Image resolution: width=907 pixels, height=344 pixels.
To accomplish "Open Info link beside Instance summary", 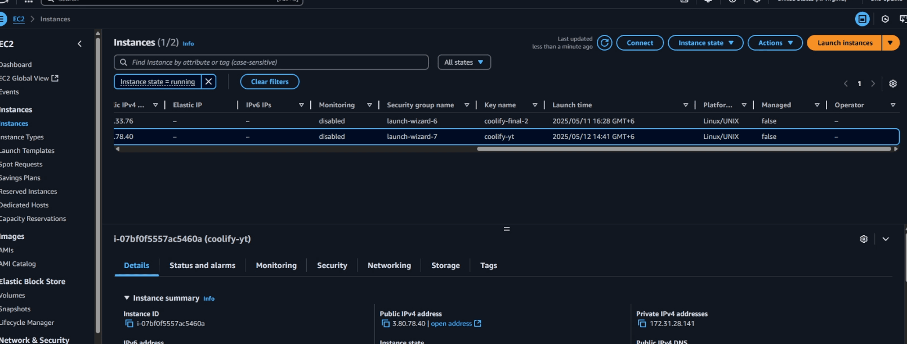I will 209,298.
